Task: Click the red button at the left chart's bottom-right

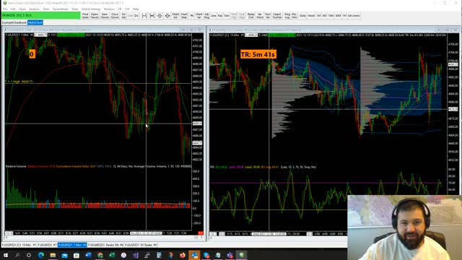Action: [201, 233]
